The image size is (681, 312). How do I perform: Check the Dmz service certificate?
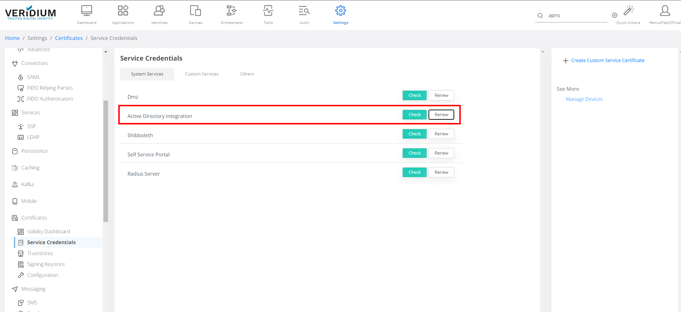tap(414, 95)
